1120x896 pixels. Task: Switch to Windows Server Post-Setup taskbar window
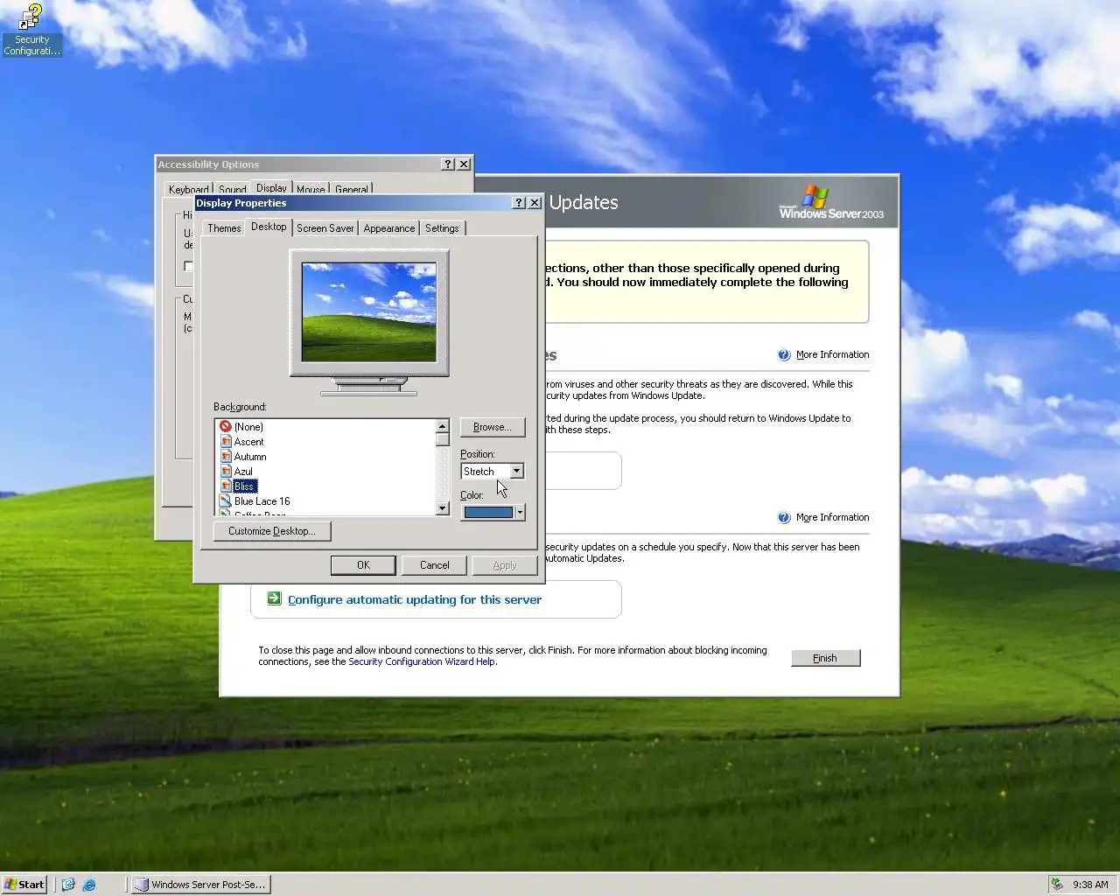click(201, 885)
